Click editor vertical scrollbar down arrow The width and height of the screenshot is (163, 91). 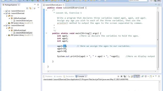(x=158, y=69)
